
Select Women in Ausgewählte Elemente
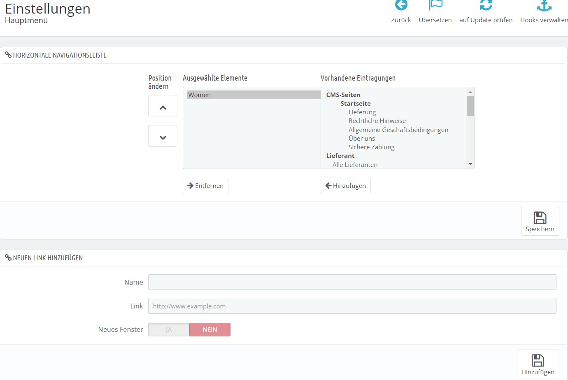point(254,95)
